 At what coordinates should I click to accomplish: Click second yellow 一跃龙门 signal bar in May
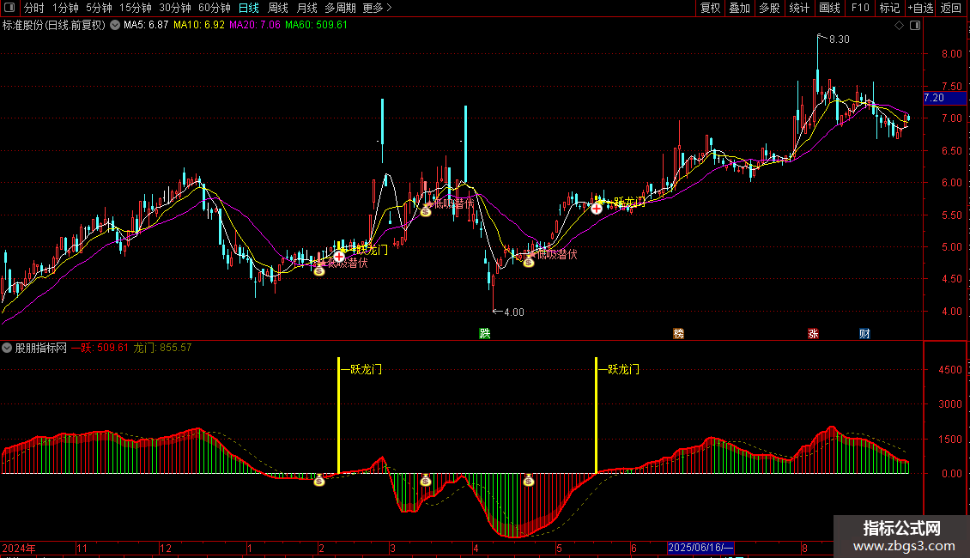596,415
